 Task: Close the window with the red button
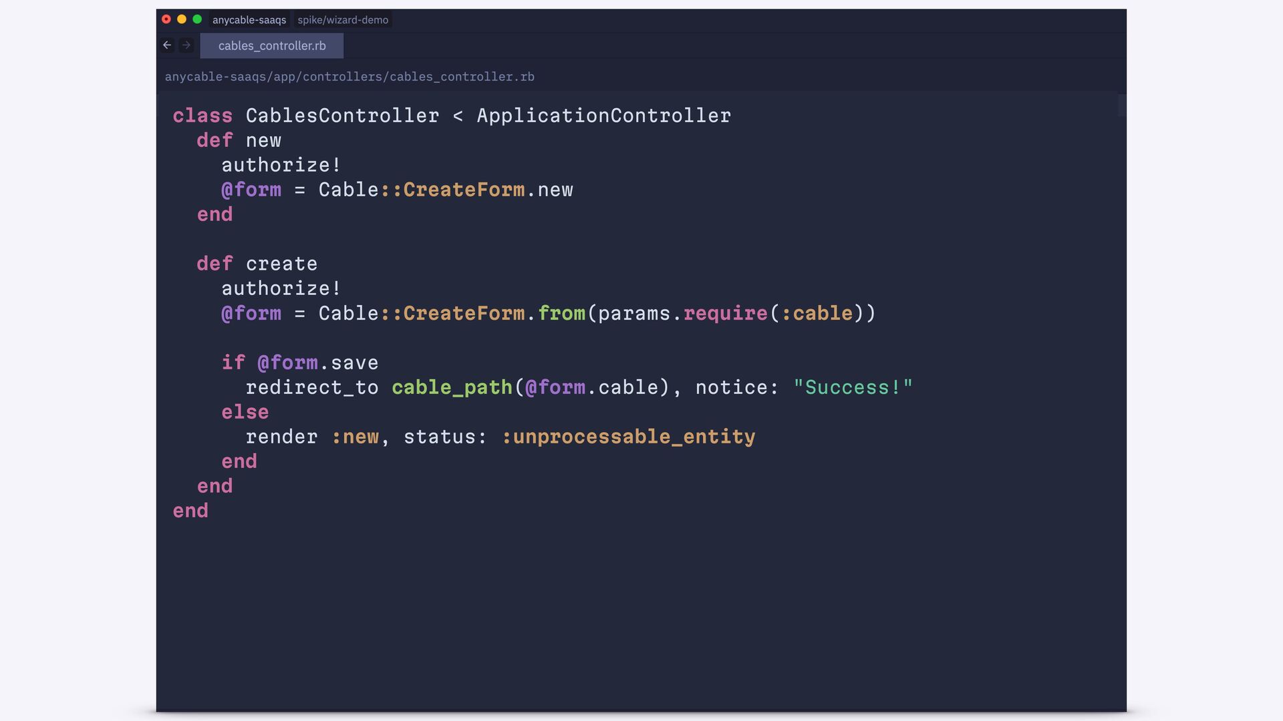tap(166, 19)
